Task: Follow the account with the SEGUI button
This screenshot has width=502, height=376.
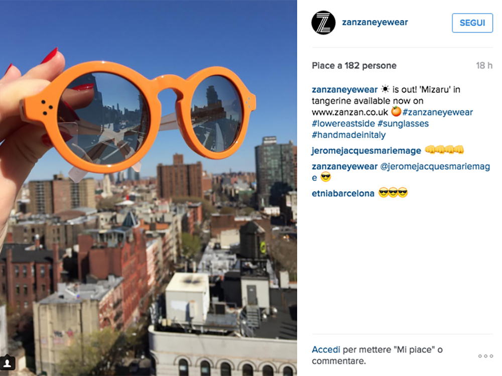Action: point(472,23)
